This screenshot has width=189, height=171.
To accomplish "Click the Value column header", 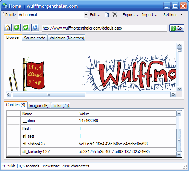I will (x=127, y=114).
